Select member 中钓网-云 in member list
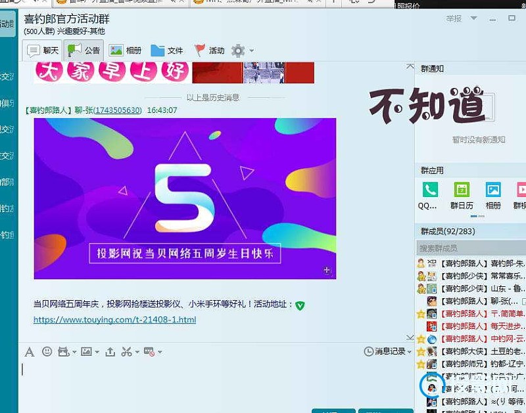Viewport: 526px width, 413px height. 471,339
